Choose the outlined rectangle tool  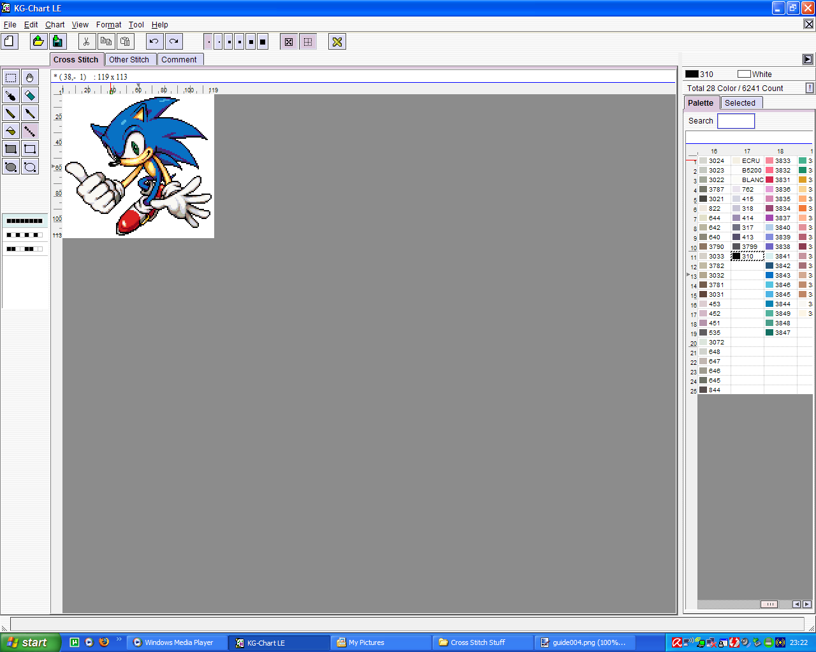click(x=30, y=149)
